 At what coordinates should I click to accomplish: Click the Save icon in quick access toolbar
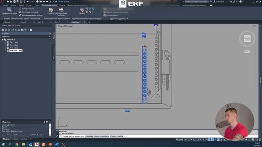tap(14, 2)
